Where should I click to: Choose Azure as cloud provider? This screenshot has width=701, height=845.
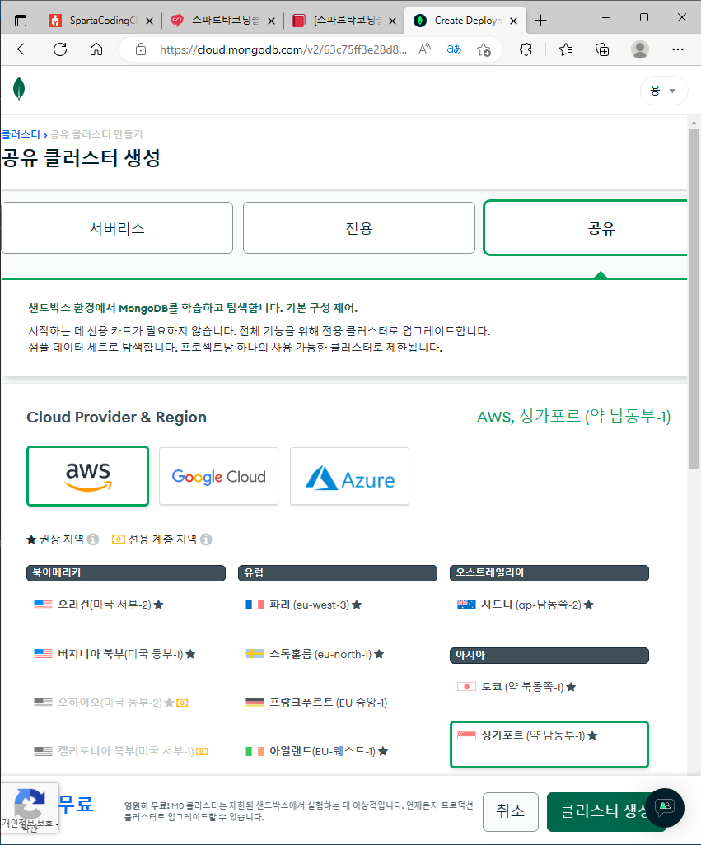click(x=350, y=476)
